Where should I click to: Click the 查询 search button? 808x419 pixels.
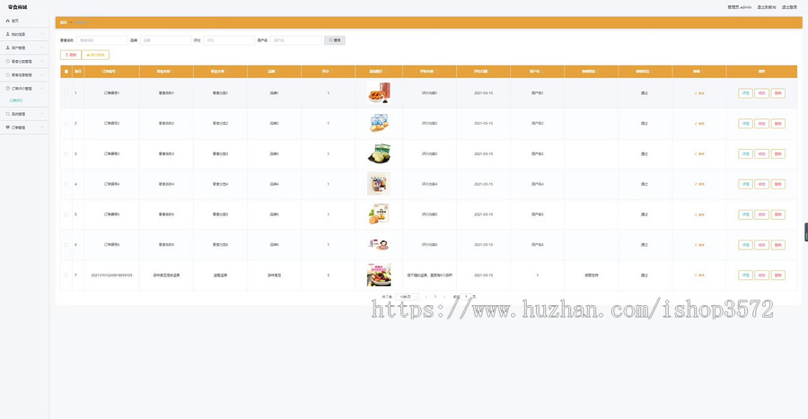[x=335, y=40]
